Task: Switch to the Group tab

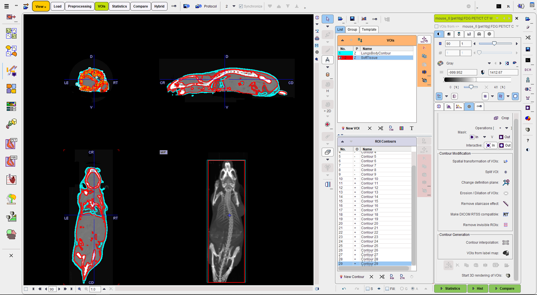Action: (352, 30)
